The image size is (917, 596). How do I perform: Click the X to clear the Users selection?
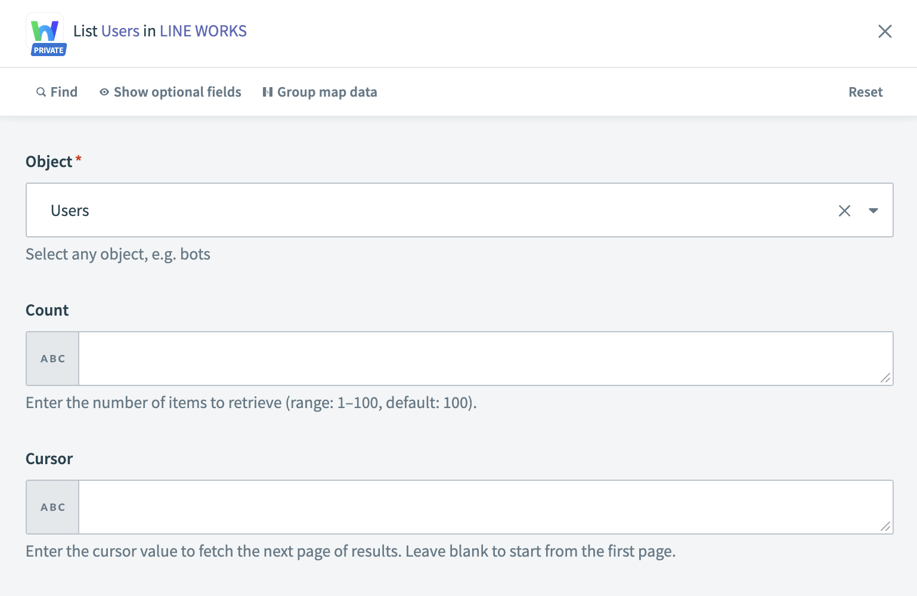(844, 210)
